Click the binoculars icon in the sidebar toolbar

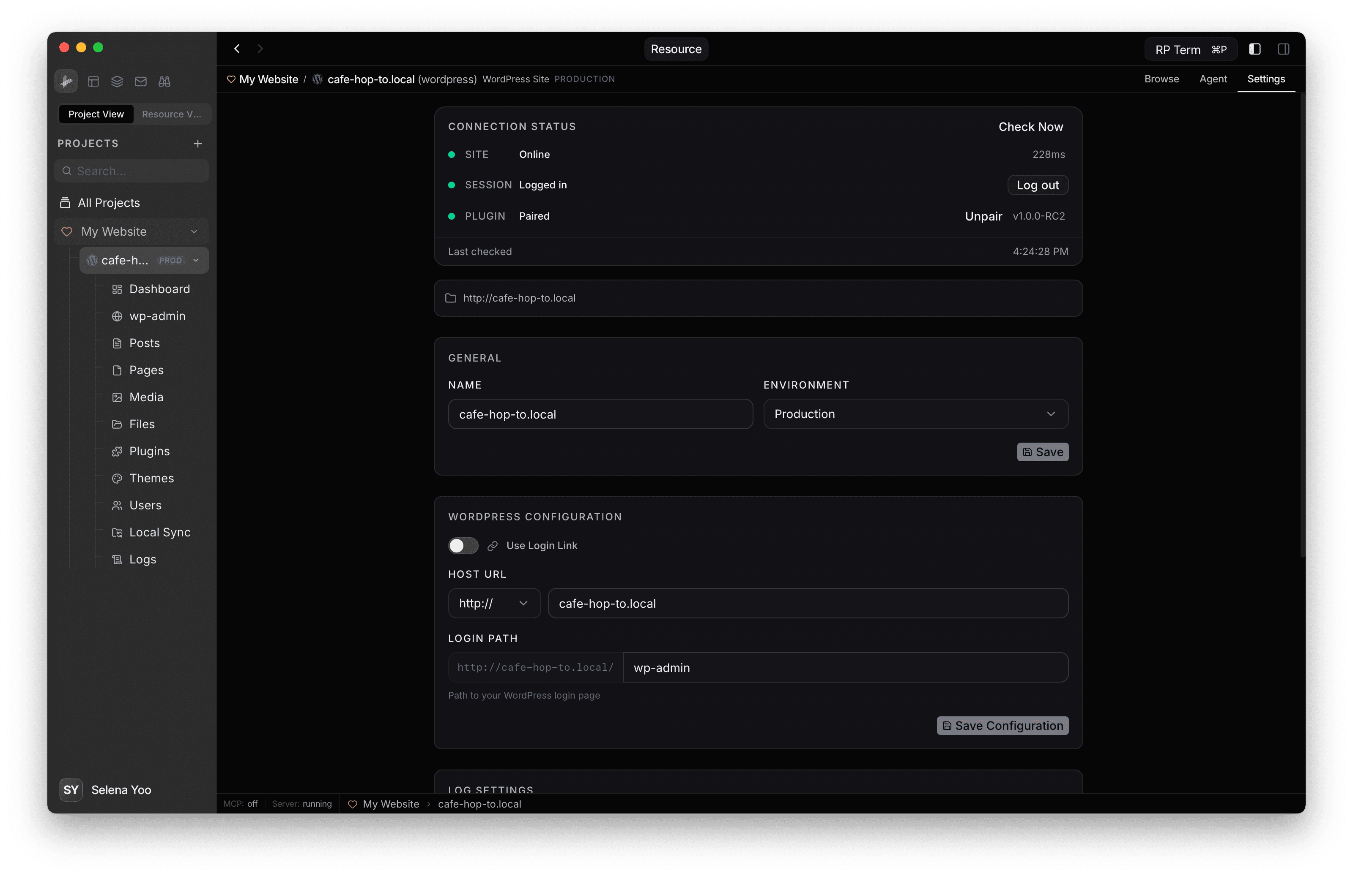(164, 81)
